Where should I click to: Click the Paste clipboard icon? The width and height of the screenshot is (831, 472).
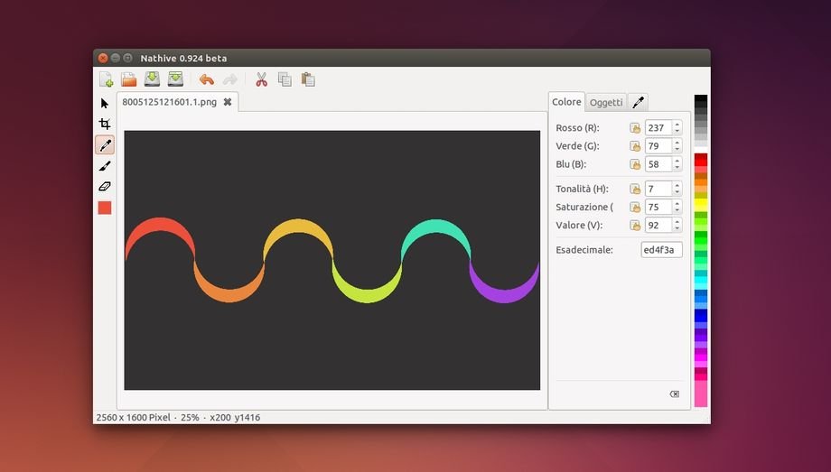click(308, 79)
